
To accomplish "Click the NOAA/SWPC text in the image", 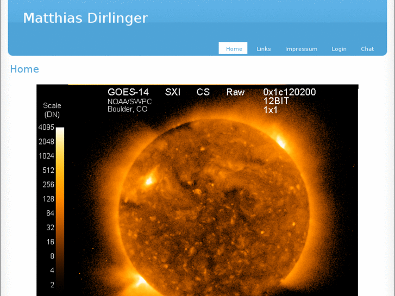I will [x=130, y=102].
